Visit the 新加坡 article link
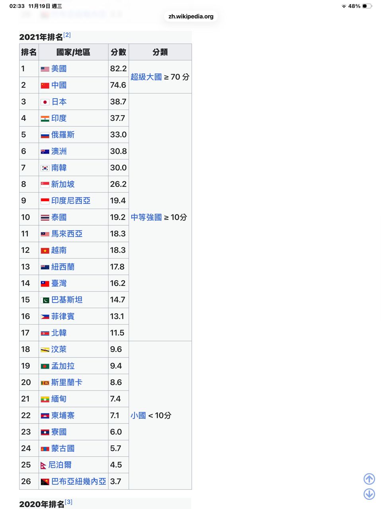 [x=63, y=184]
